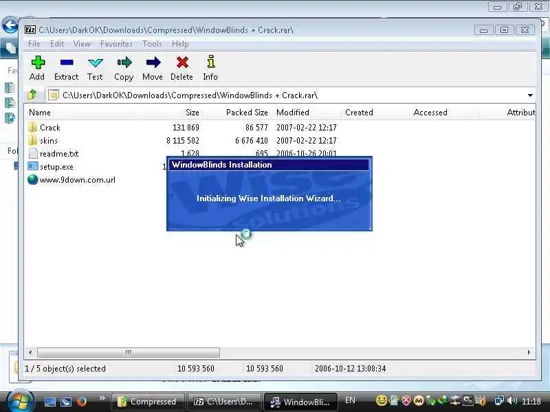Screen dimensions: 550x412
Task: Click the Add toolbar icon
Action: tap(38, 62)
